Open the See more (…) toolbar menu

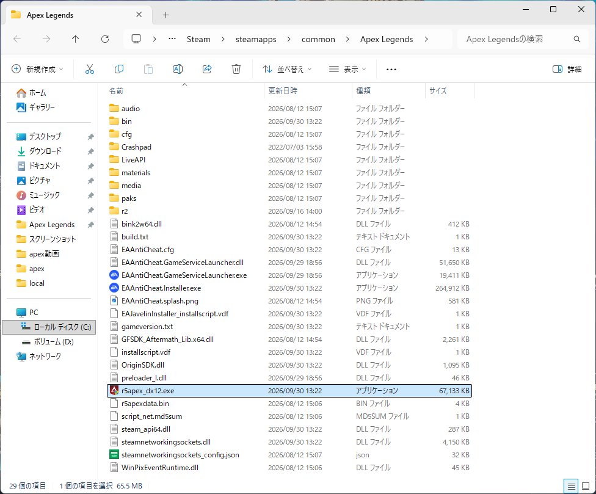(x=391, y=69)
